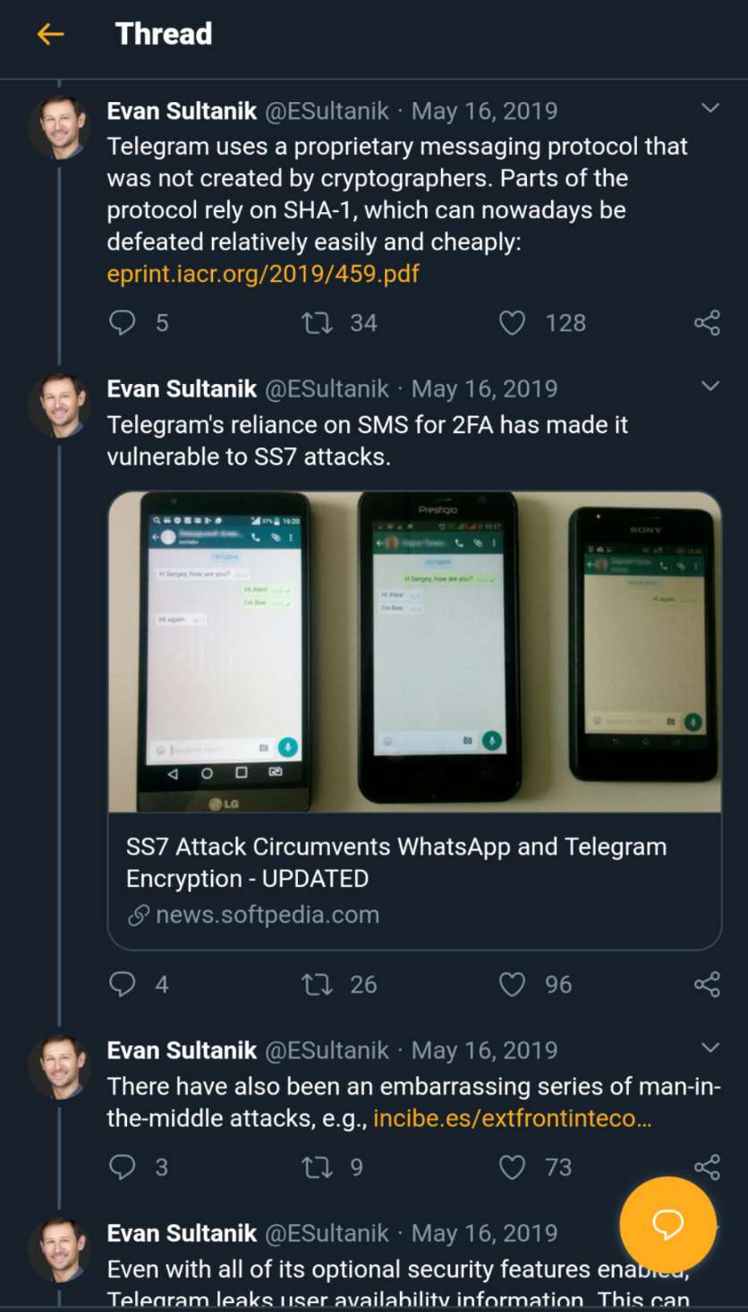Like the tweet showing 73 likes
Image resolution: width=748 pixels, height=1312 pixels.
[511, 1168]
